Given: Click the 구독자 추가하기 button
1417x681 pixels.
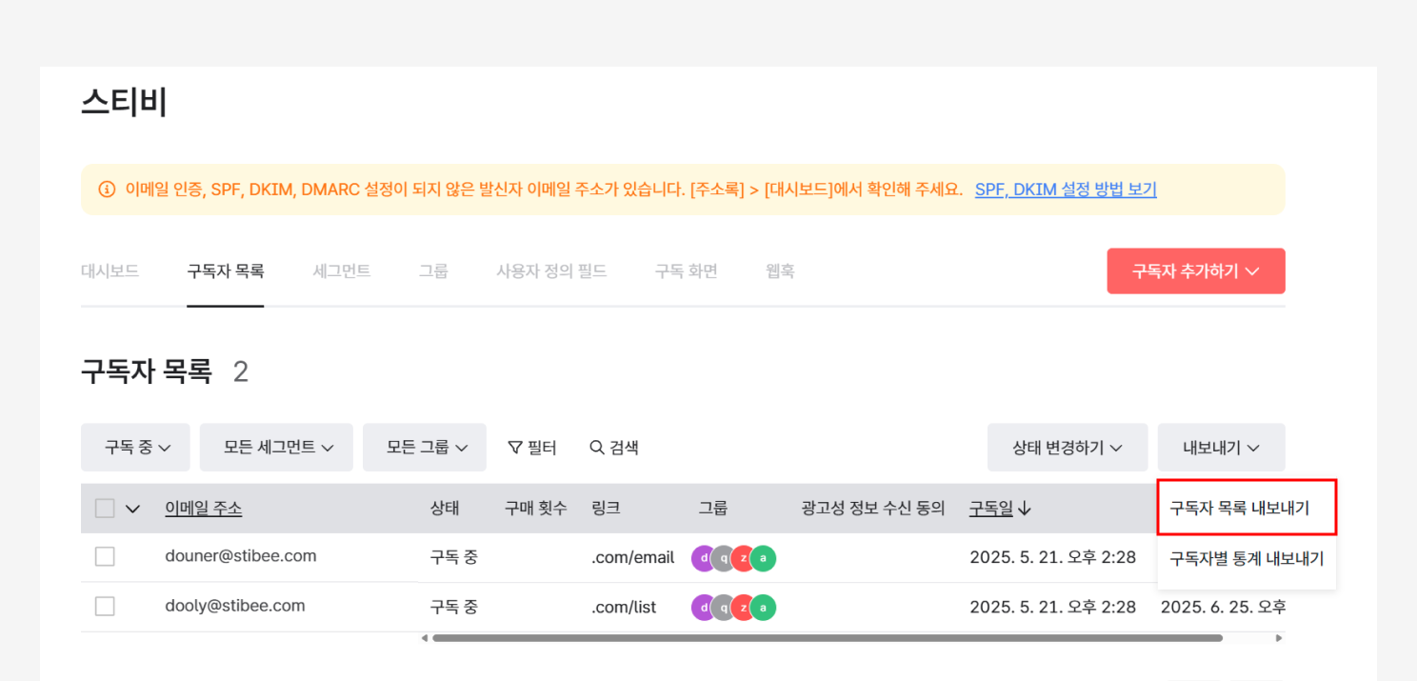Looking at the screenshot, I should (1195, 271).
